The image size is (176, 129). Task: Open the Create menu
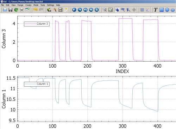(x=28, y=5)
